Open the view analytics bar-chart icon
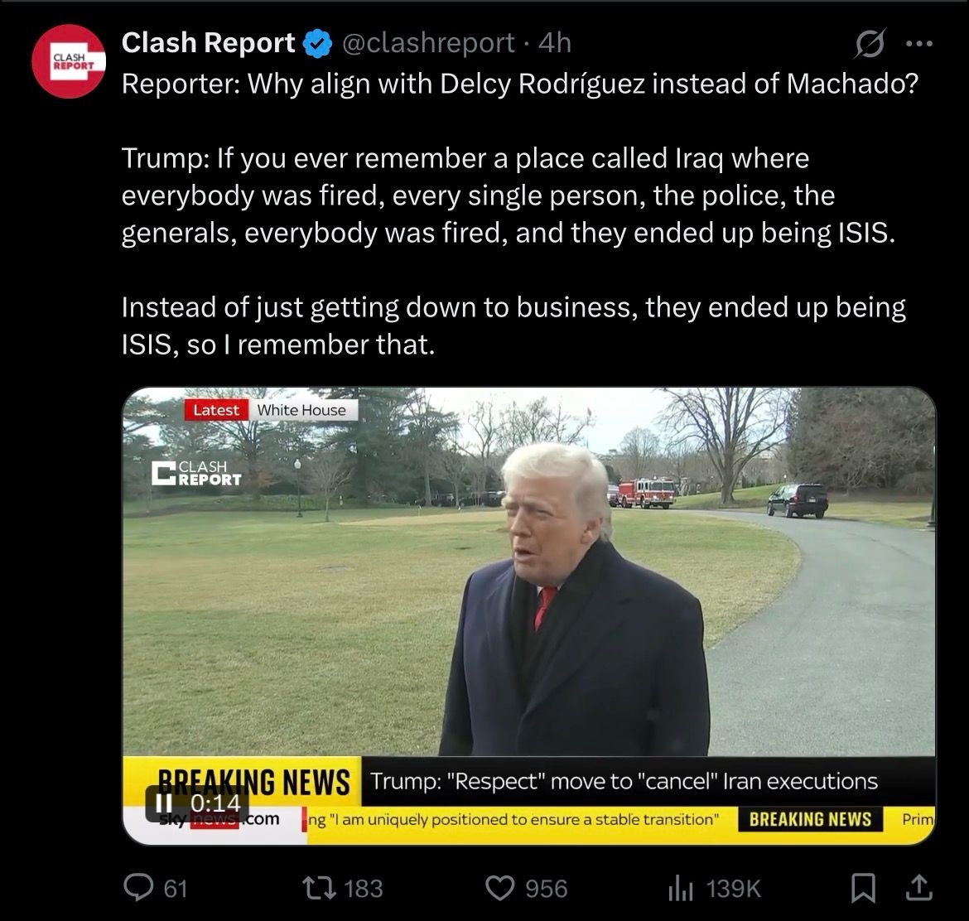This screenshot has width=969, height=921. (679, 888)
